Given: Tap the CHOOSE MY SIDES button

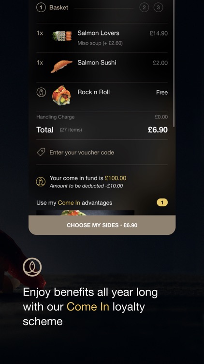Looking at the screenshot, I should click(102, 225).
